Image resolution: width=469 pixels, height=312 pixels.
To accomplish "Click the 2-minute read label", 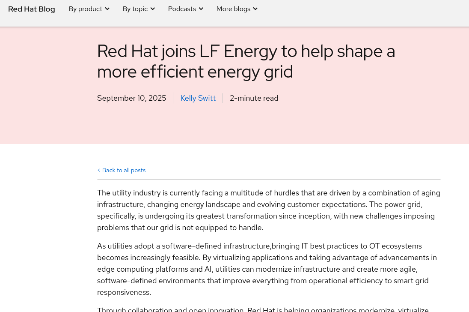I will [x=254, y=98].
